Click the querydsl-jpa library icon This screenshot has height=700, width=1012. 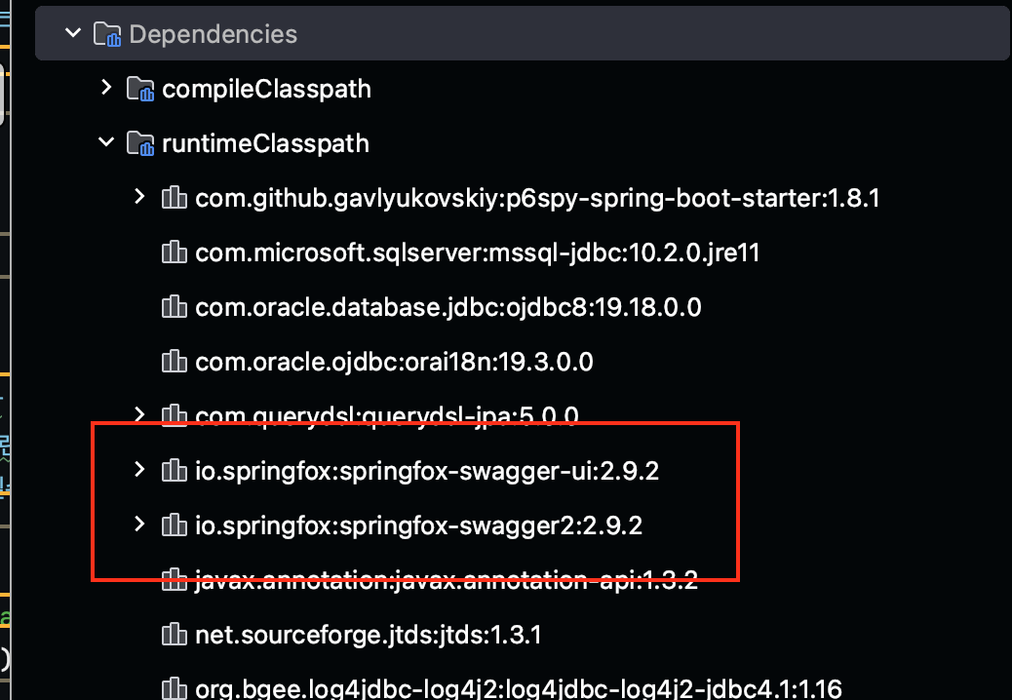coord(175,415)
